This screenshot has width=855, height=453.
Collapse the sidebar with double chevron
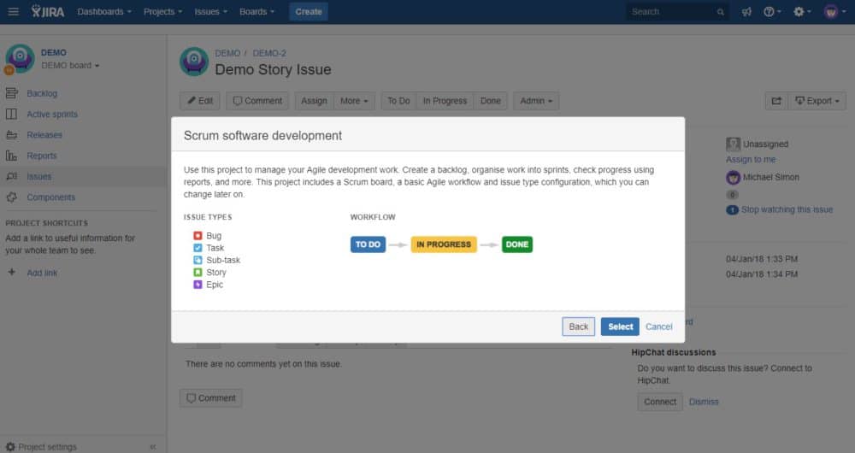tap(153, 446)
